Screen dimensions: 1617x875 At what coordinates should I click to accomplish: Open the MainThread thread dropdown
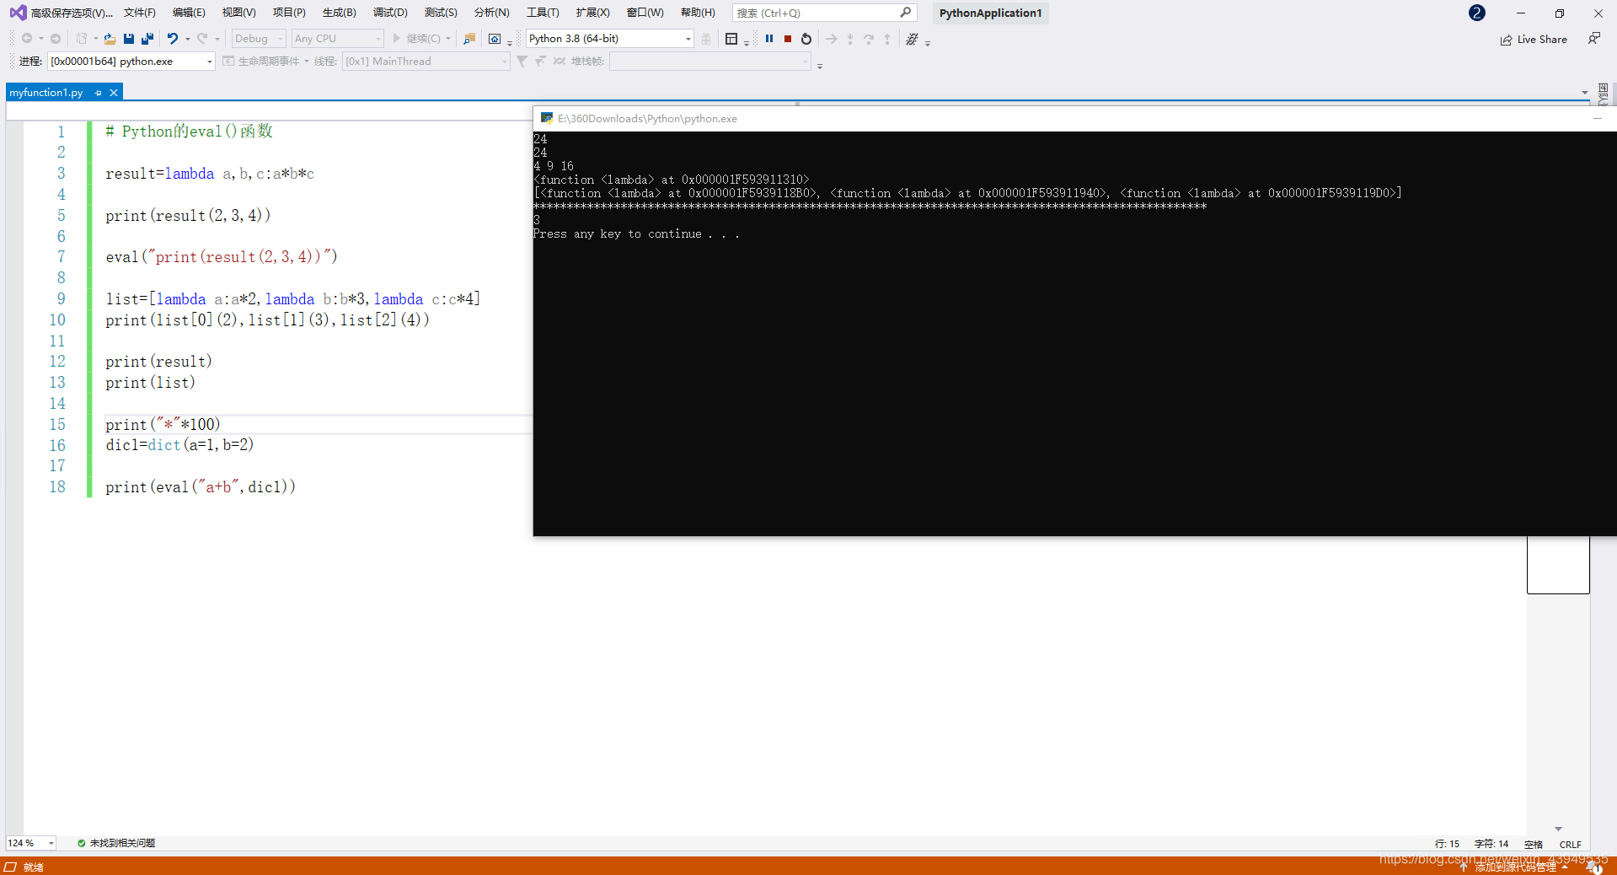(426, 61)
